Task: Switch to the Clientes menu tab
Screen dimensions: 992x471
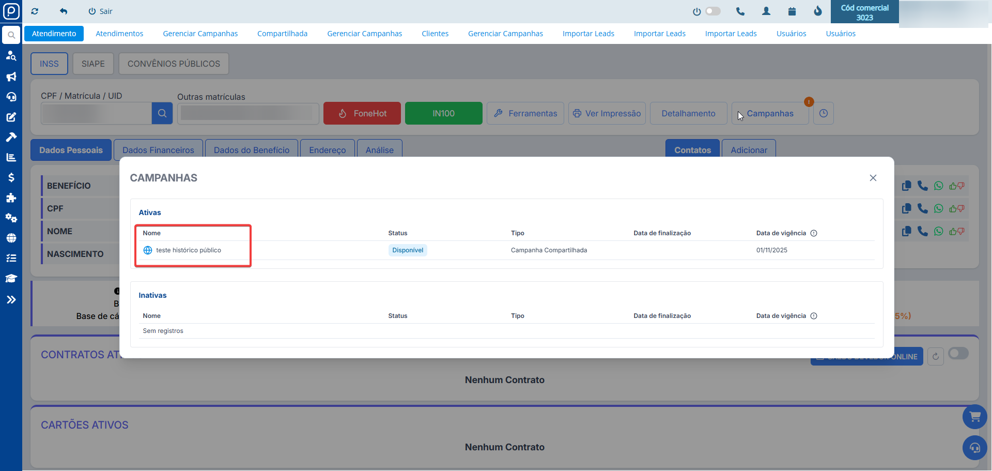Action: tap(435, 34)
